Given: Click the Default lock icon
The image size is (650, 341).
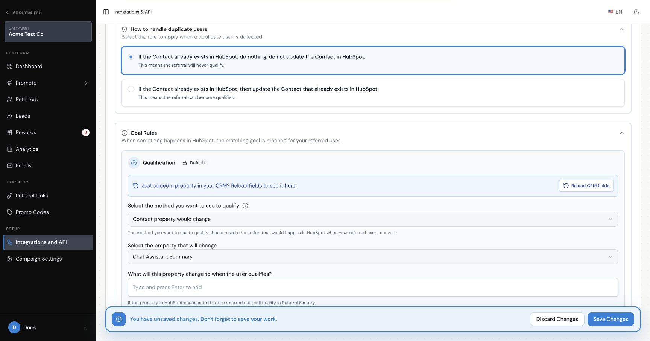Looking at the screenshot, I should click(x=185, y=163).
